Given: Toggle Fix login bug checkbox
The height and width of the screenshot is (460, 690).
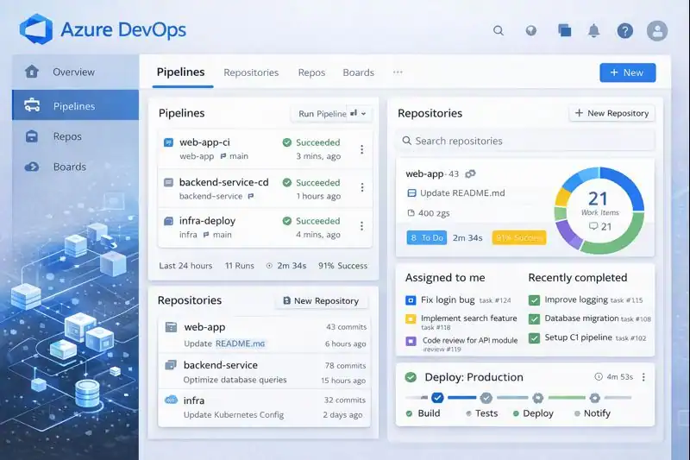Looking at the screenshot, I should tap(411, 300).
